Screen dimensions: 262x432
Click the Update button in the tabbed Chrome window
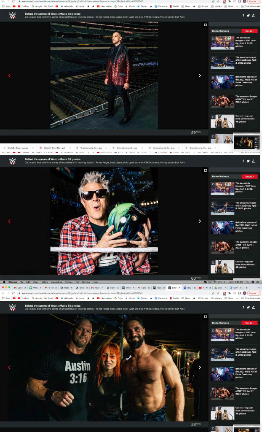tap(253, 293)
